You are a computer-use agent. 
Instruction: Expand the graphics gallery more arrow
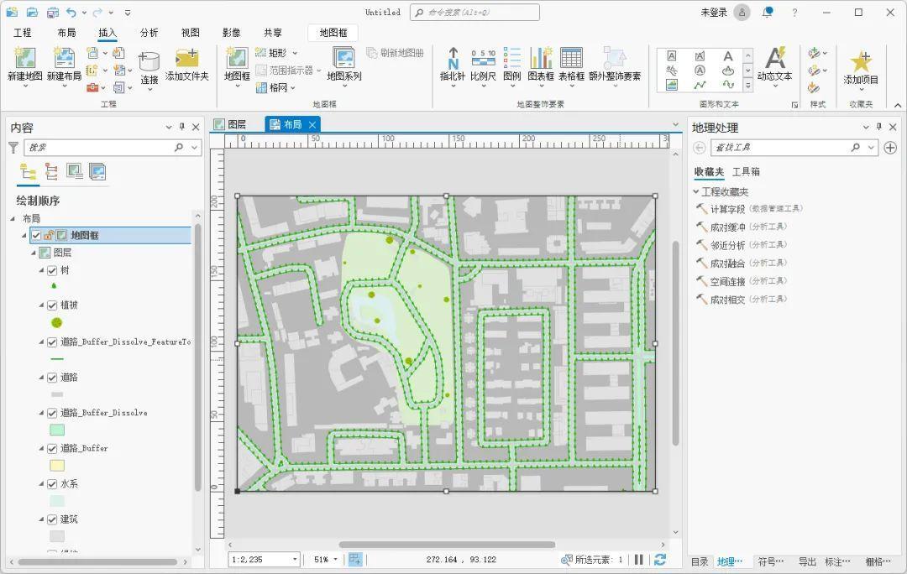(748, 85)
